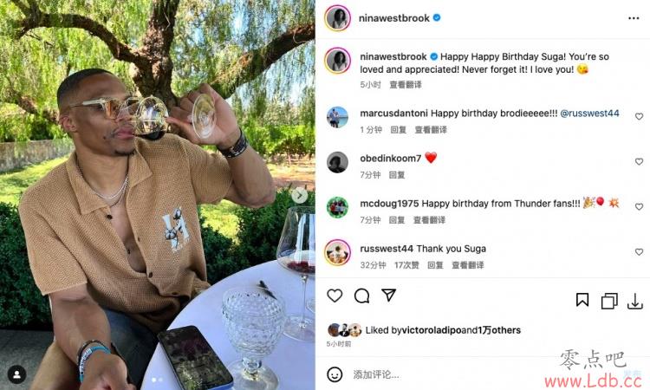Viewport: 650px width, 390px height.
Task: Open the ninawestbrook profile avatar in the header
Action: coord(338,18)
